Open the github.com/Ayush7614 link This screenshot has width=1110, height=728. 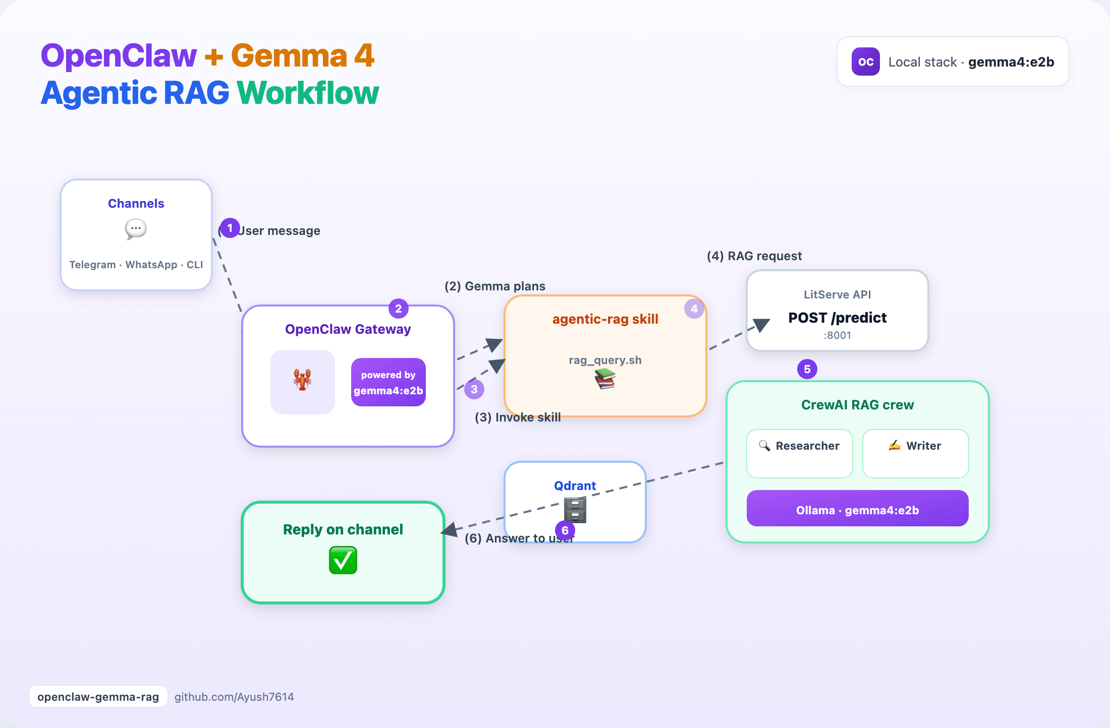point(234,697)
